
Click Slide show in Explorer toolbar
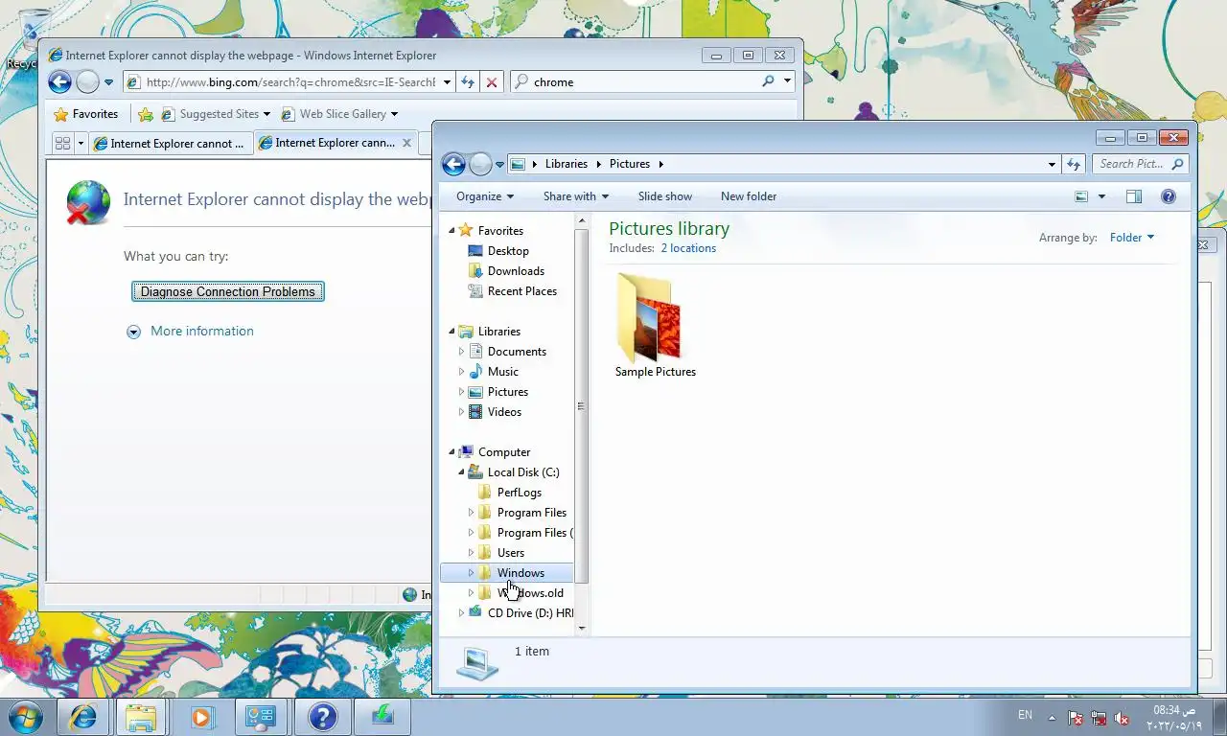665,196
